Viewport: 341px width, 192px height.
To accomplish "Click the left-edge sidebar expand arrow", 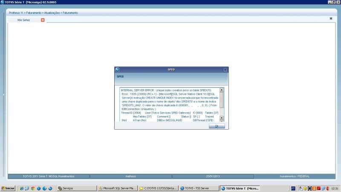I will click(3, 95).
